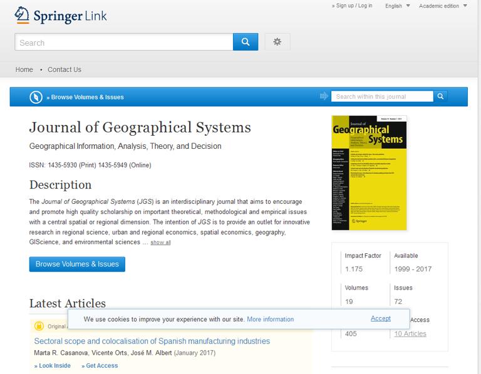481x374 pixels.
Task: Click the Springer Link horse logo
Action: pyautogui.click(x=22, y=15)
